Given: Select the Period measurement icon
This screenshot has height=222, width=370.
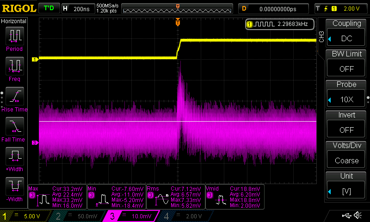Looking at the screenshot, I should (x=14, y=36).
